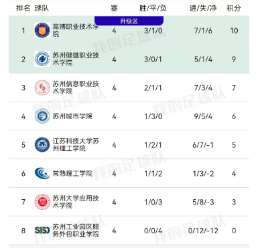
Task: Click the 高博职业技术学院 team logo
Action: point(42,30)
